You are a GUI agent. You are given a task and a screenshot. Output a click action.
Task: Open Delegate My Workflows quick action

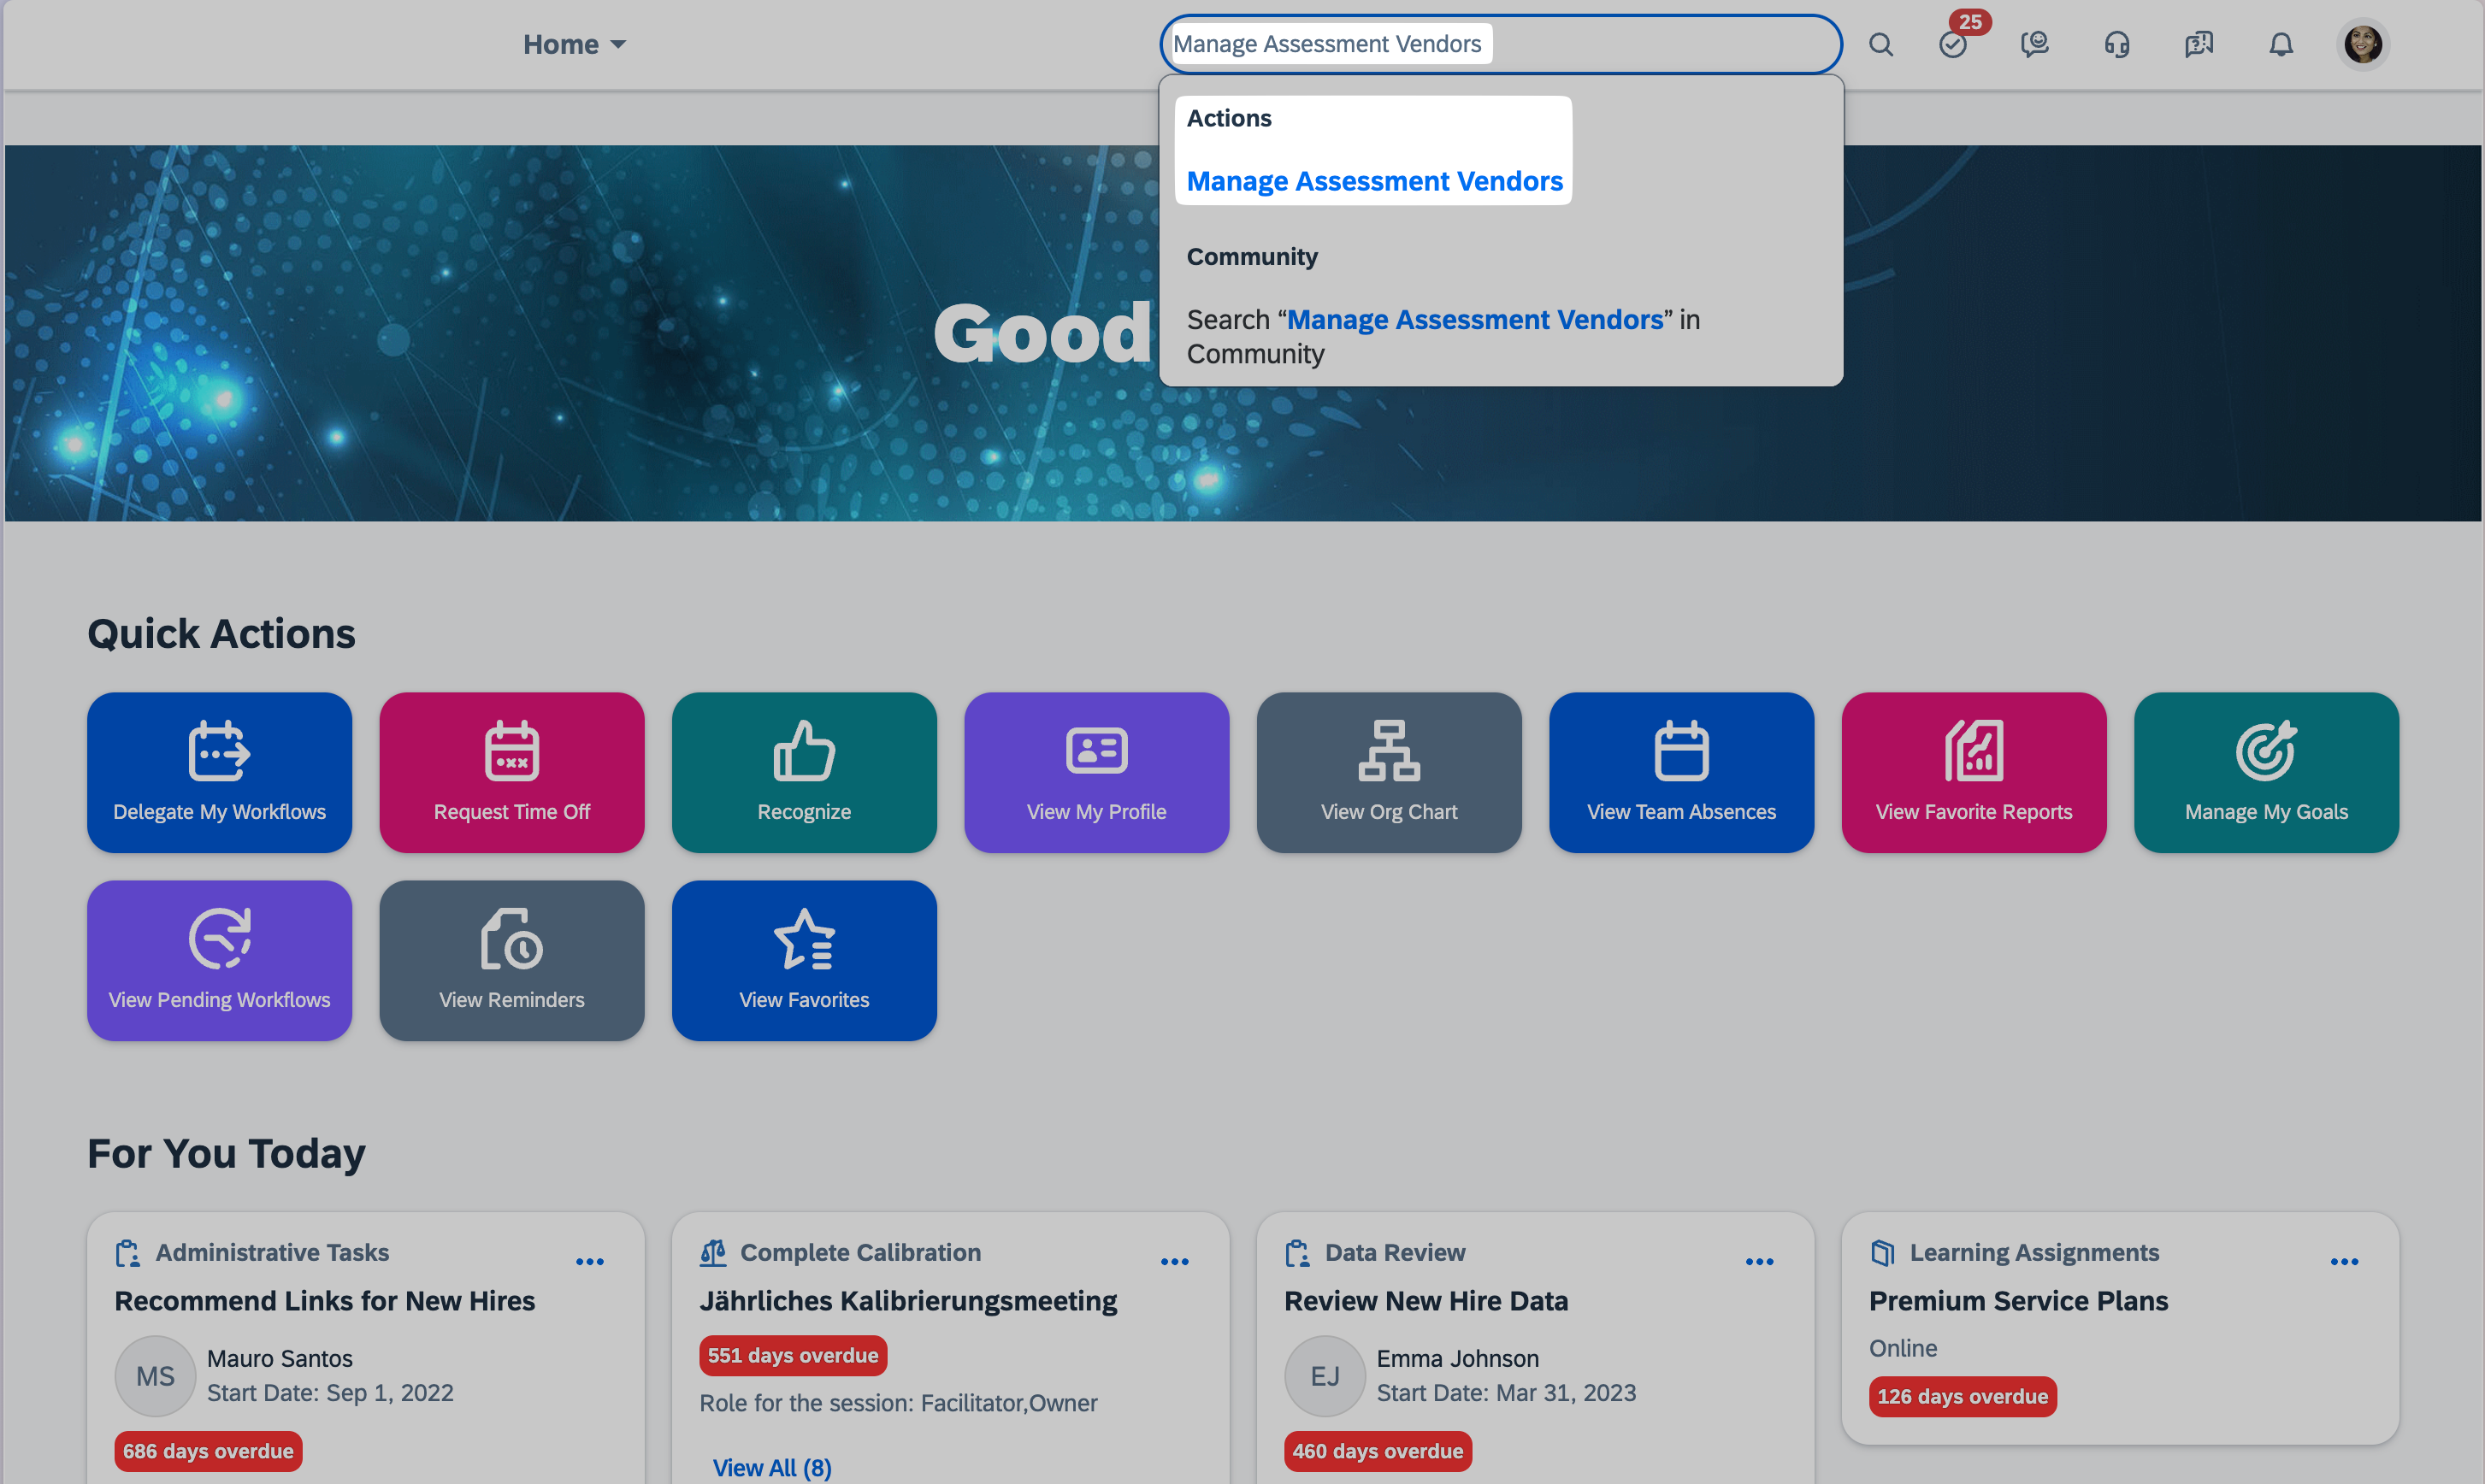pyautogui.click(x=219, y=772)
